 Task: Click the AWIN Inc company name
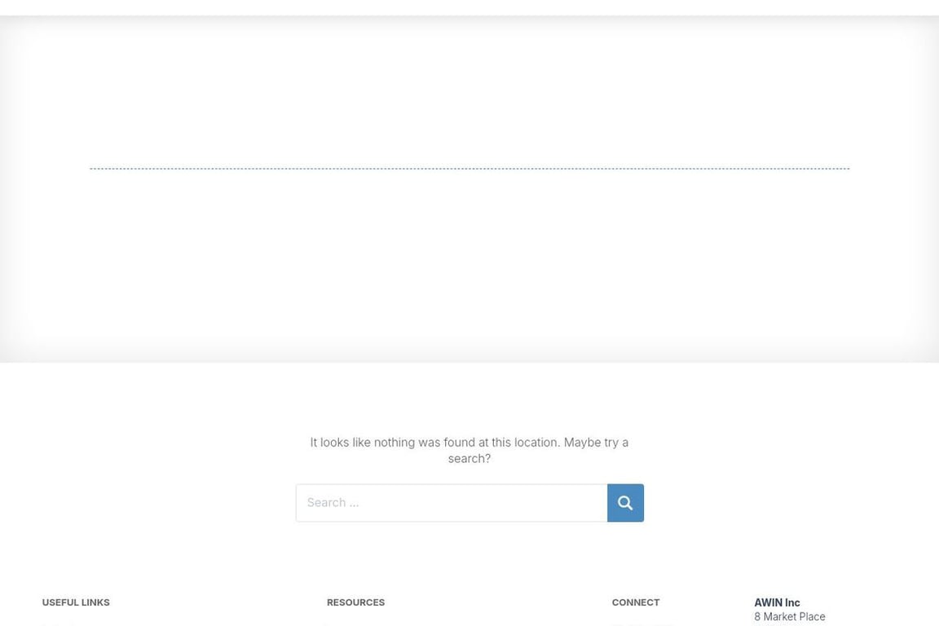(777, 602)
